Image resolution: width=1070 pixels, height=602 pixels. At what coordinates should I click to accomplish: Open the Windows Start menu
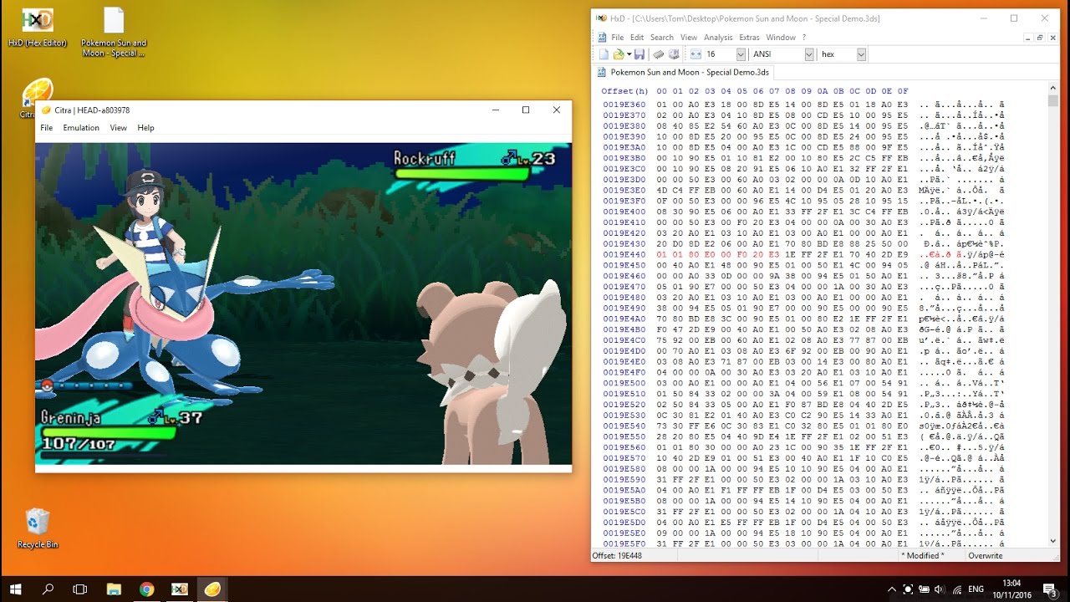pos(16,589)
